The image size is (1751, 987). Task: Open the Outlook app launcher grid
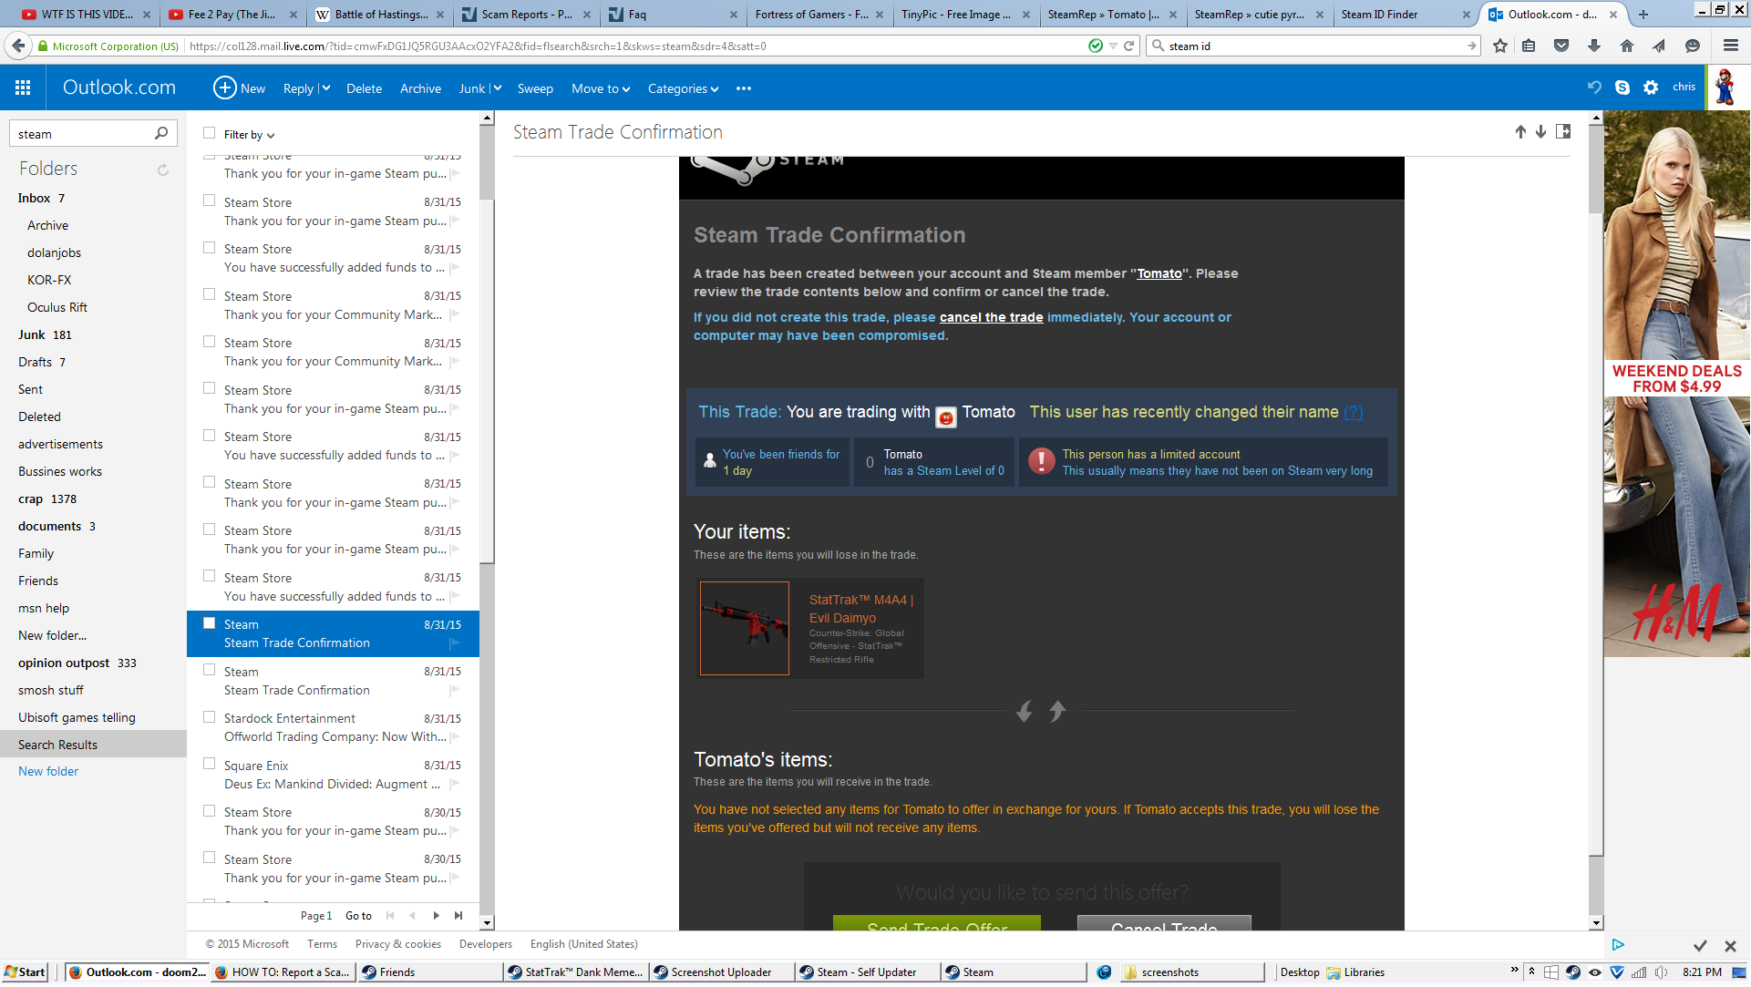(x=23, y=87)
